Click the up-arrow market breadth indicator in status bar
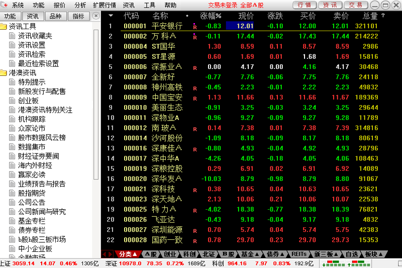402x268 pixels. [x=359, y=263]
